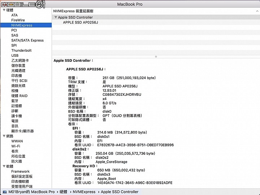260x195 pixels.
Task: Click serial number C08647302XJHDRVBU
Action: (122, 95)
